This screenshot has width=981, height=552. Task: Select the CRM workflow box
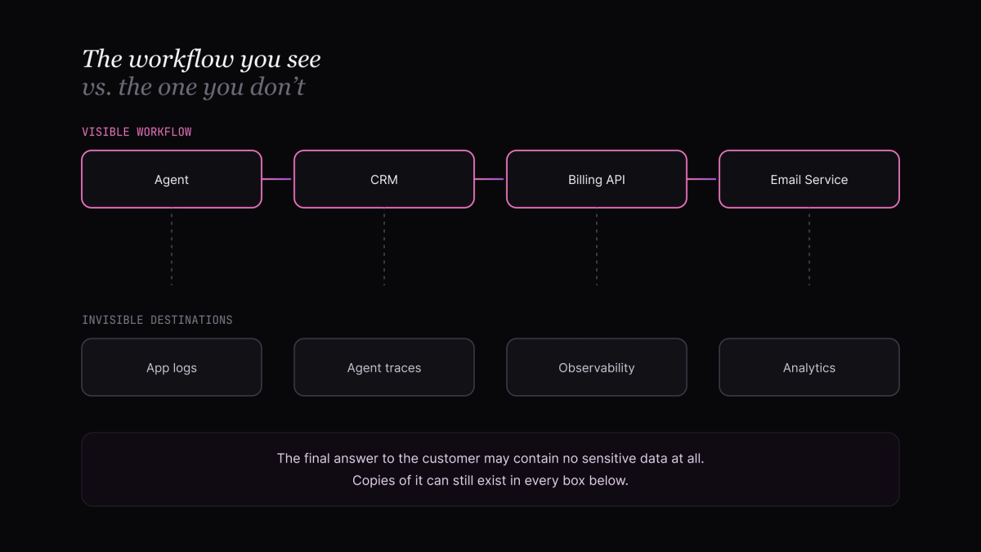384,179
